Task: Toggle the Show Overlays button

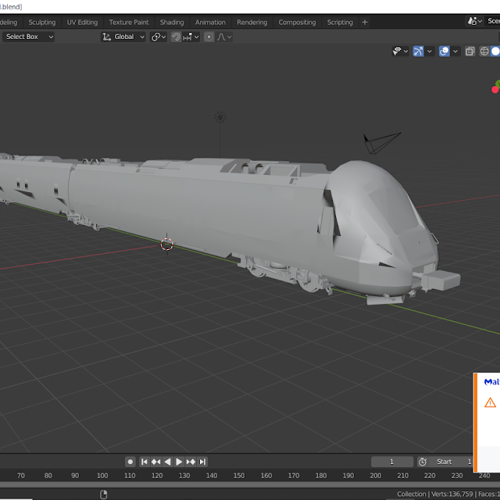Action: coord(445,52)
